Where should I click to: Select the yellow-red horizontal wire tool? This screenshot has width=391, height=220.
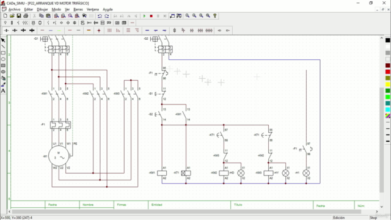[89, 31]
